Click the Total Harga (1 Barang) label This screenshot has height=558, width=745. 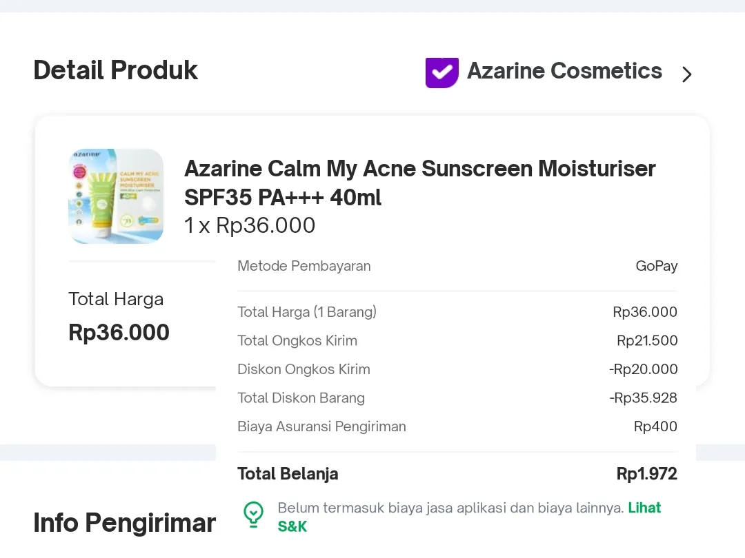pos(307,312)
